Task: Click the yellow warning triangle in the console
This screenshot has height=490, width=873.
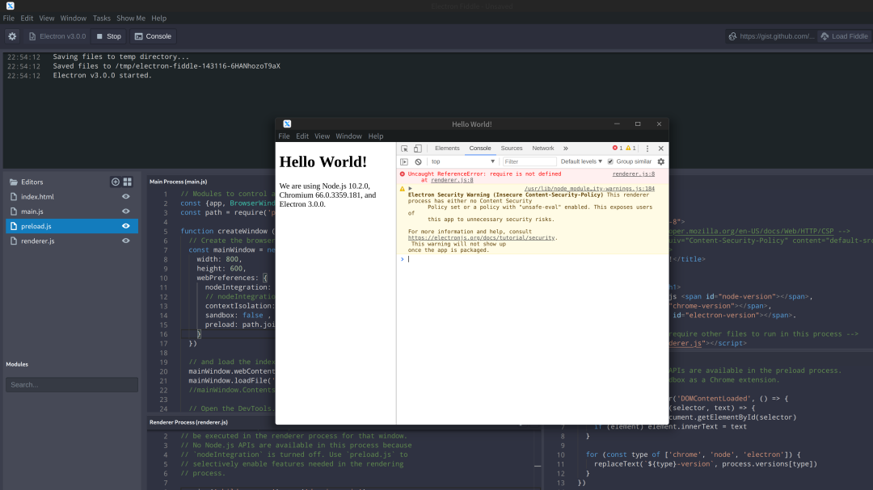Action: (402, 189)
